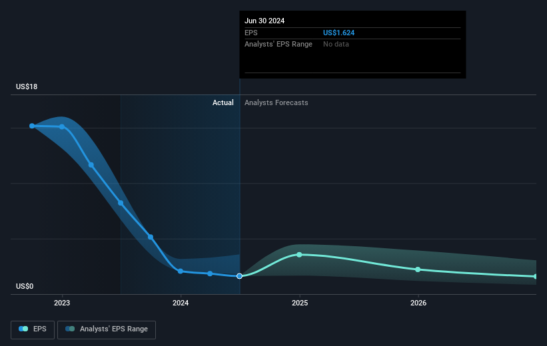Click the EPS data point in early 2024 after 2024 tick

click(210, 273)
